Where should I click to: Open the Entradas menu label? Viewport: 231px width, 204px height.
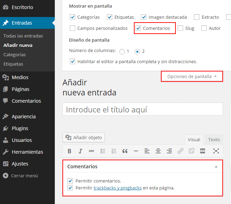click(x=22, y=23)
